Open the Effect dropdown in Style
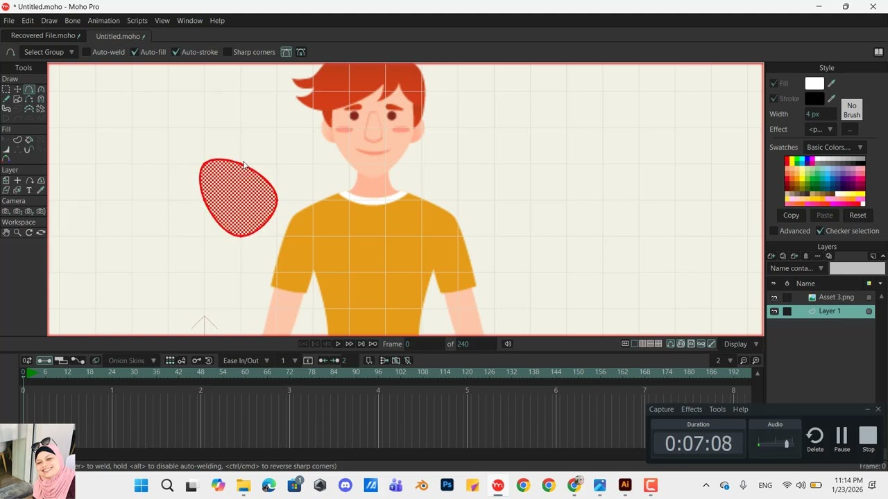Screen dimensions: 888x499 coord(821,130)
